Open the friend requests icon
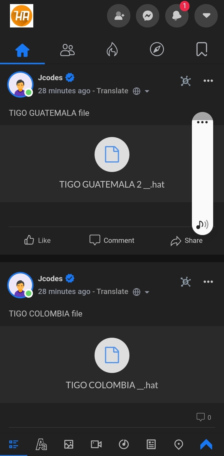Screen dimensions: 224x456 click(x=119, y=16)
